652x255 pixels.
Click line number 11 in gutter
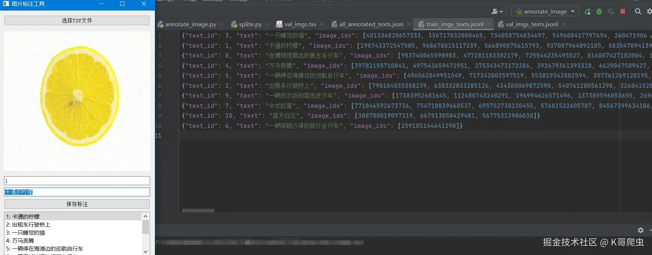158,136
